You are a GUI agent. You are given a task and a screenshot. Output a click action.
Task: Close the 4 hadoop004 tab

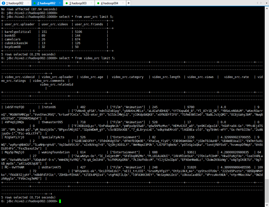click(x=123, y=3)
